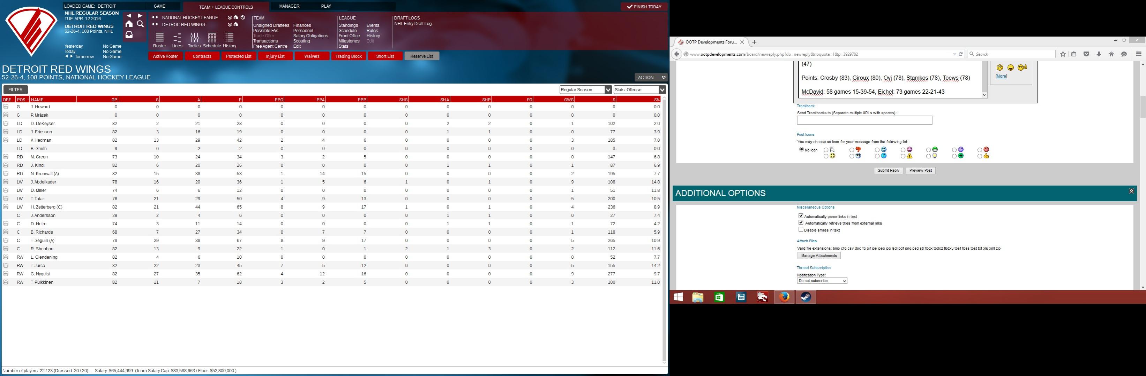The width and height of the screenshot is (1146, 376).
Task: Open the Roster screen icon
Action: pyautogui.click(x=159, y=38)
